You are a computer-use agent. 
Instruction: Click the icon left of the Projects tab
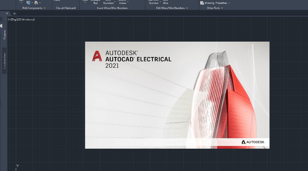pos(1,26)
